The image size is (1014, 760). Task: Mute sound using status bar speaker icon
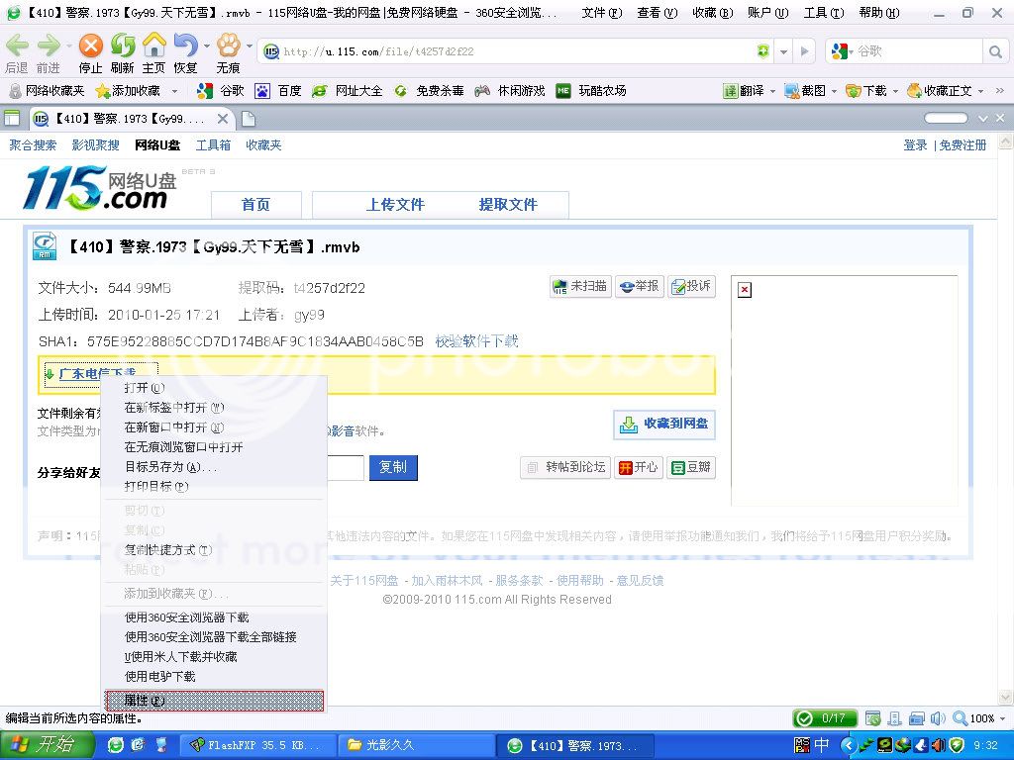[937, 718]
